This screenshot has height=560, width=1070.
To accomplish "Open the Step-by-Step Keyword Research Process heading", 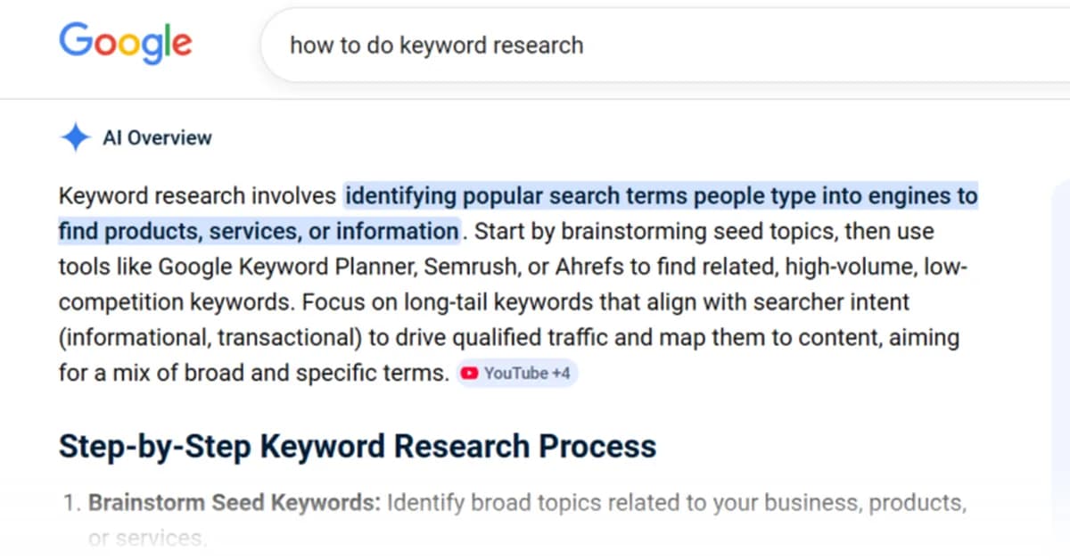I will point(357,445).
